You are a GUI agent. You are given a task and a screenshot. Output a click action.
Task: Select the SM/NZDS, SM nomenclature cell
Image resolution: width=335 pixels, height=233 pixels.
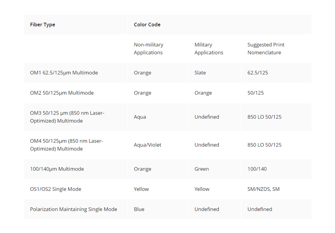264,189
